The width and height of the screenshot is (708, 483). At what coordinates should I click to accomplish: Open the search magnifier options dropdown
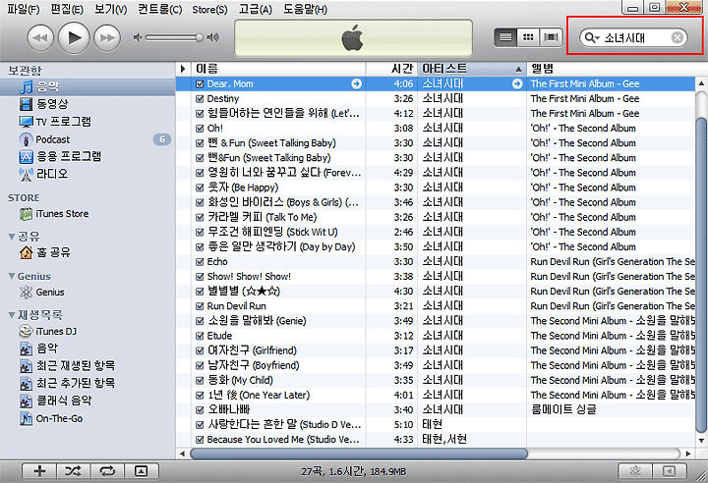click(x=591, y=37)
